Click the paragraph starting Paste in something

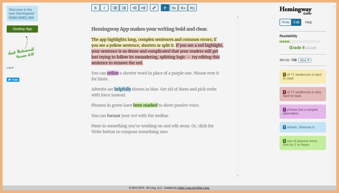[x=153, y=129]
